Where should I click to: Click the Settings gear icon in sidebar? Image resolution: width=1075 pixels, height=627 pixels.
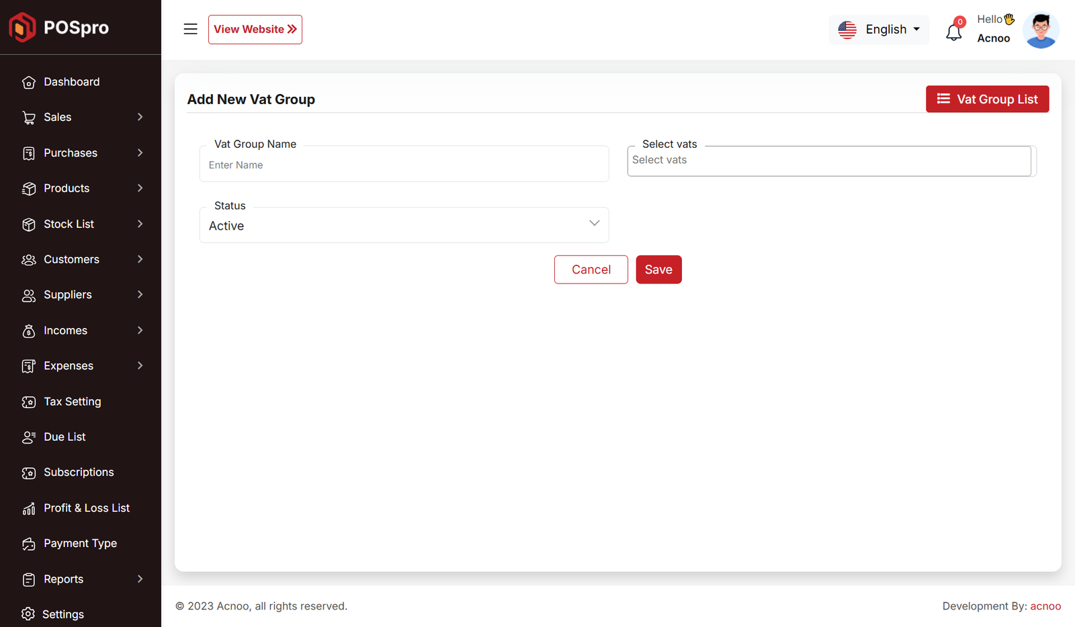click(28, 614)
